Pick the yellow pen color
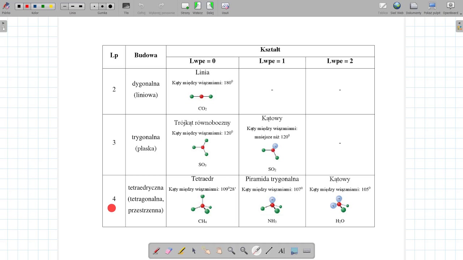Image resolution: width=463 pixels, height=260 pixels. 51,6
